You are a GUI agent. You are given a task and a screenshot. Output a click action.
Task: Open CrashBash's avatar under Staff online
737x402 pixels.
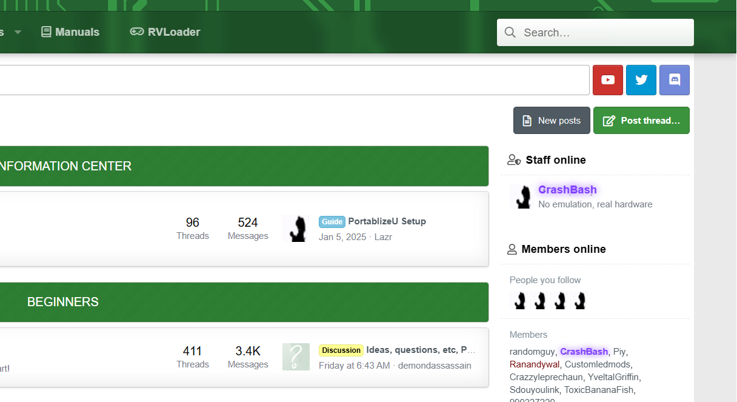tap(520, 197)
